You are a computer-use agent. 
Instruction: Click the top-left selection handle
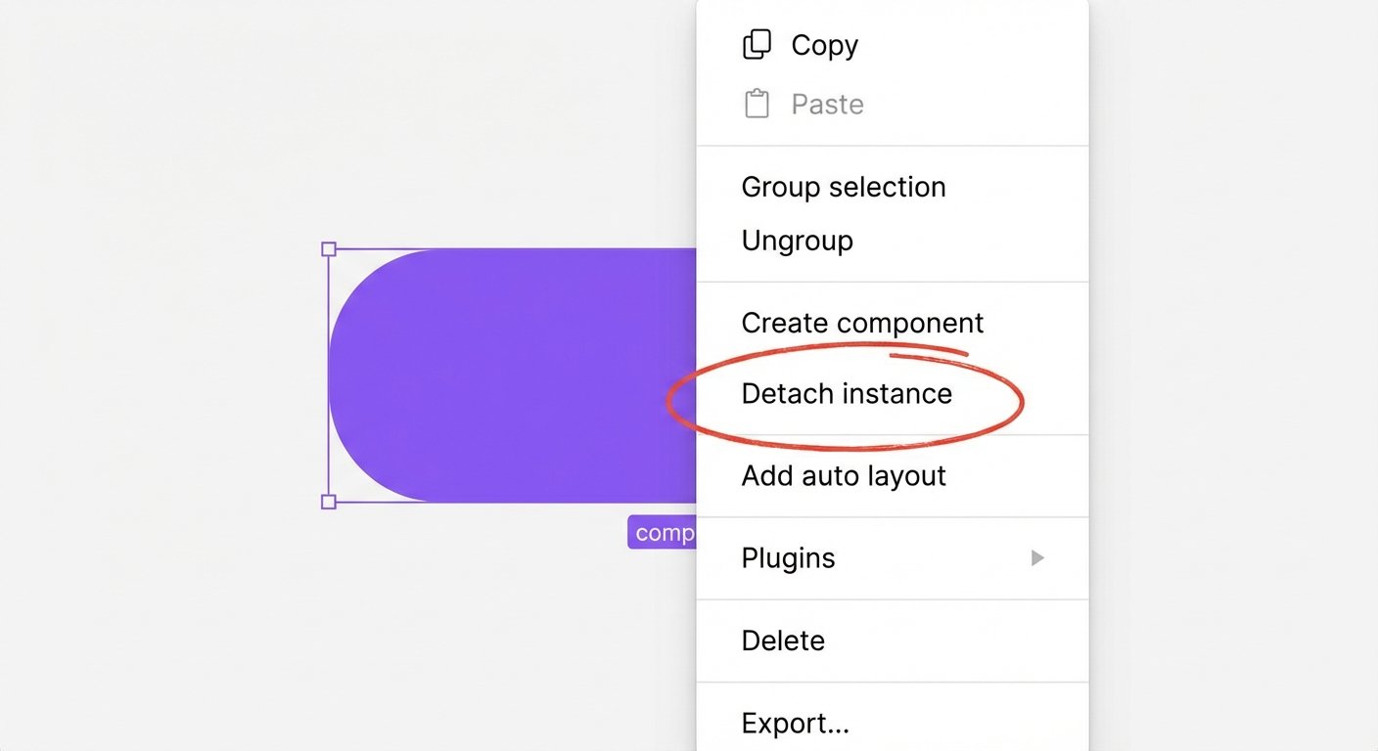(x=328, y=248)
